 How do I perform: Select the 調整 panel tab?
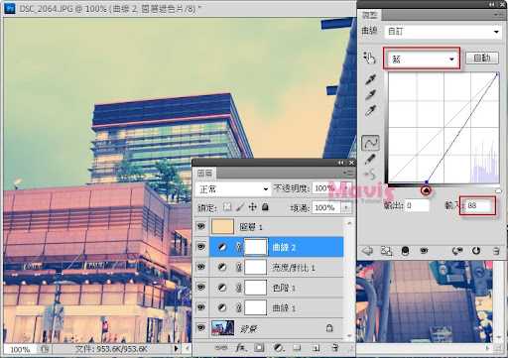pyautogui.click(x=370, y=15)
